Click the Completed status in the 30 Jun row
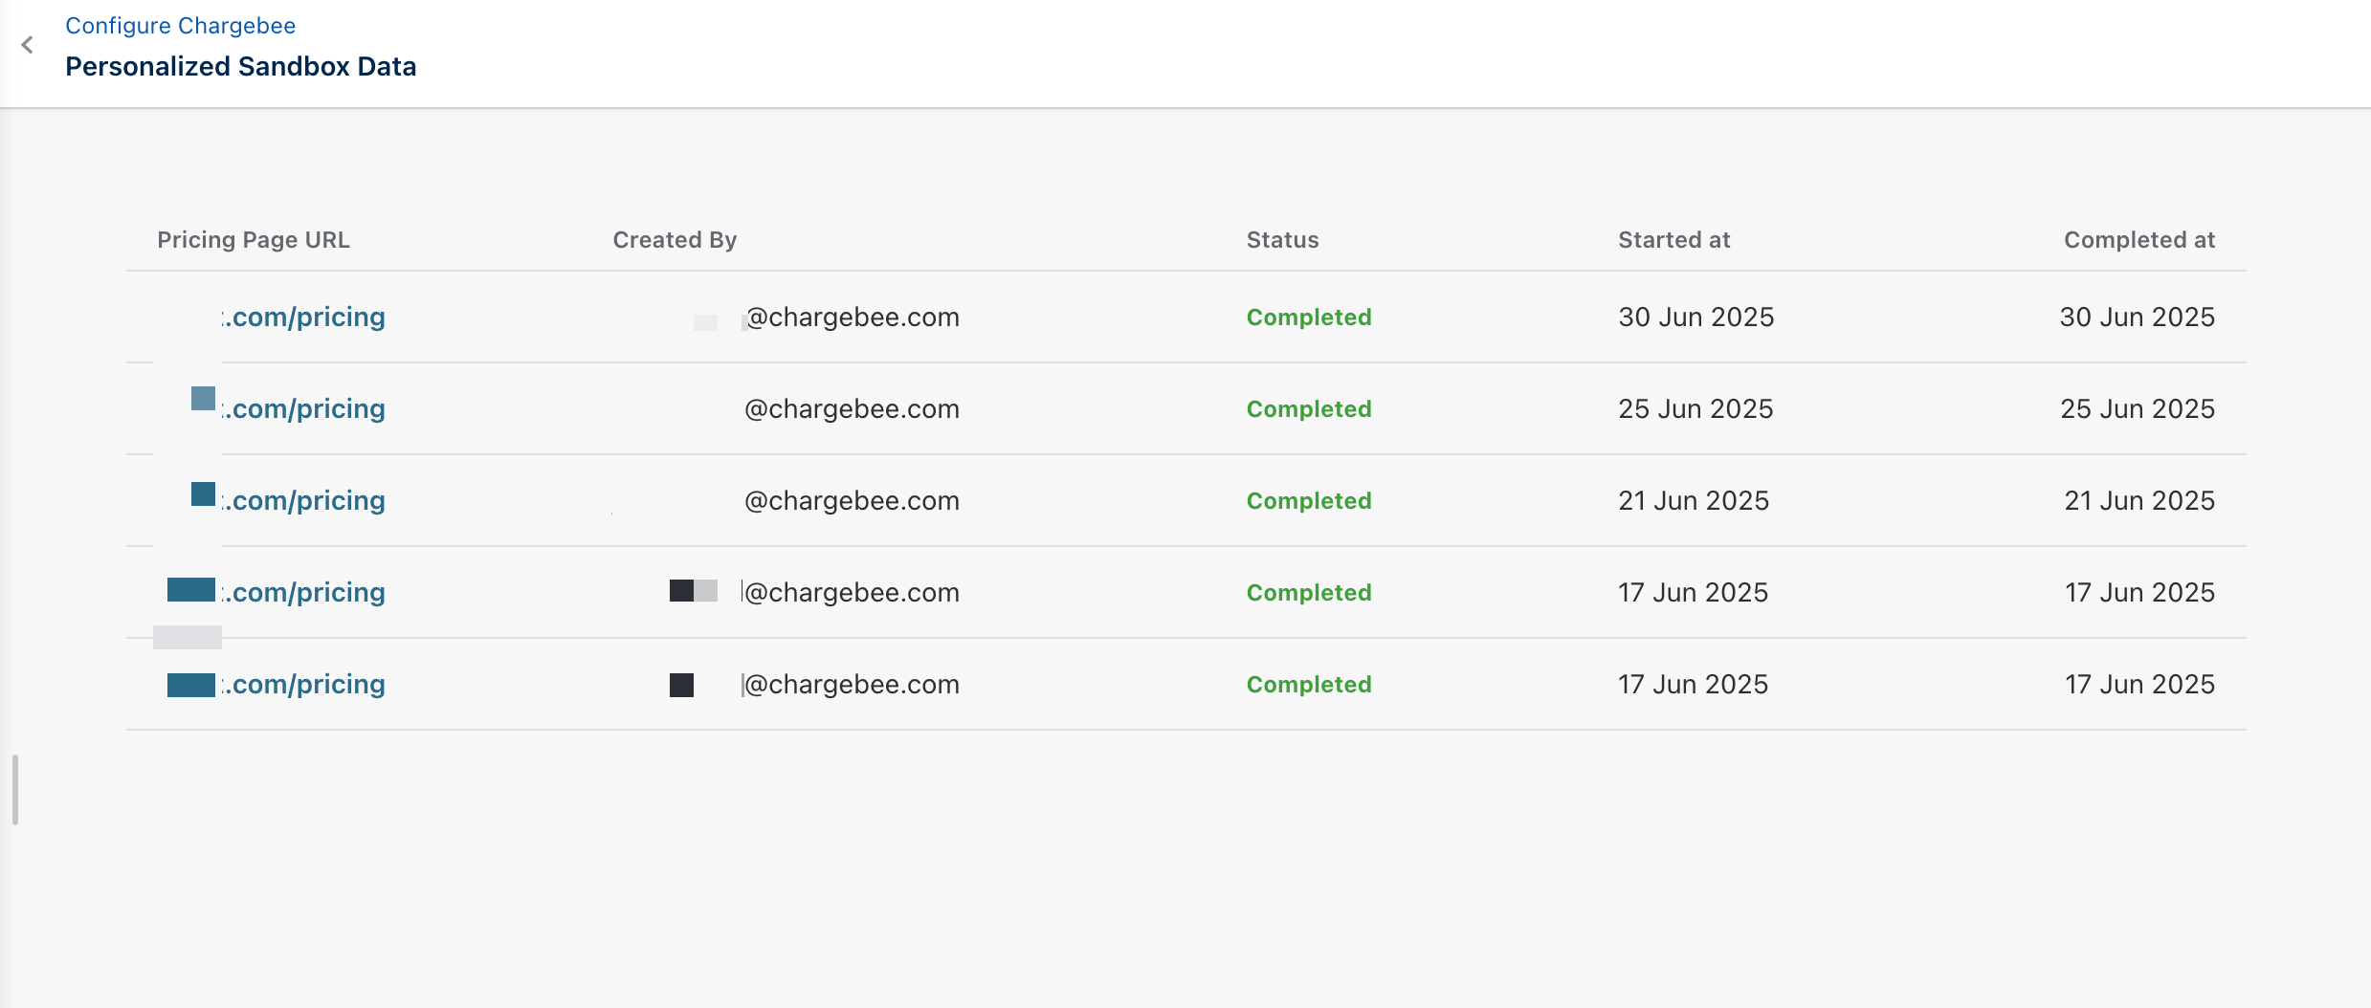The height and width of the screenshot is (1008, 2371). tap(1308, 318)
